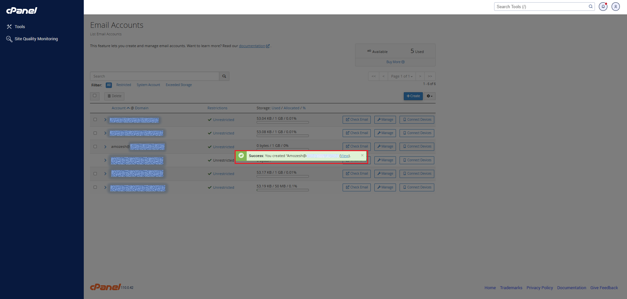This screenshot has width=627, height=299.
Task: Close the success notification
Action: point(362,155)
